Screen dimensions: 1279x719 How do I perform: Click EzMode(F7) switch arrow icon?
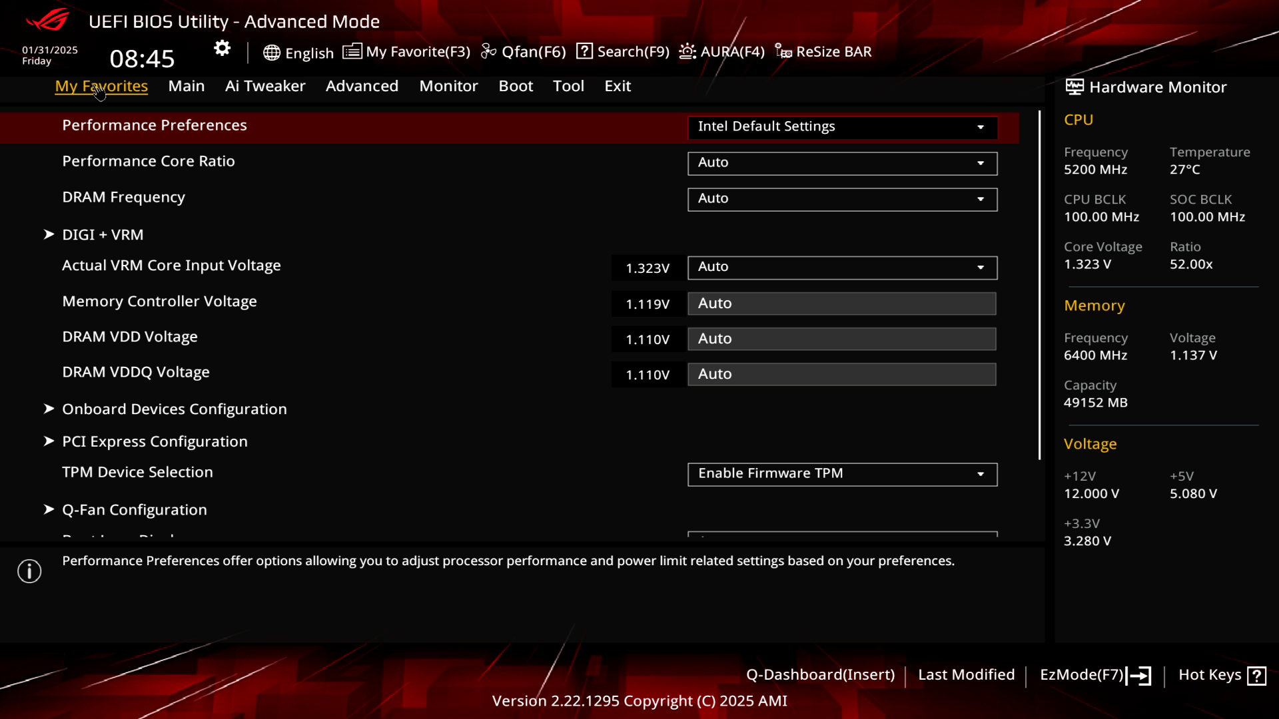[1139, 676]
